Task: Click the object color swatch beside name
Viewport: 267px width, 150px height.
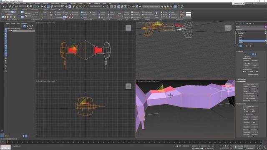Action: pyautogui.click(x=265, y=27)
